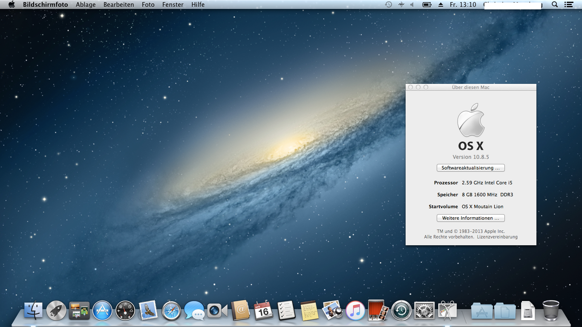
Task: Open the Lizenzvereinbarung link
Action: [x=497, y=237]
